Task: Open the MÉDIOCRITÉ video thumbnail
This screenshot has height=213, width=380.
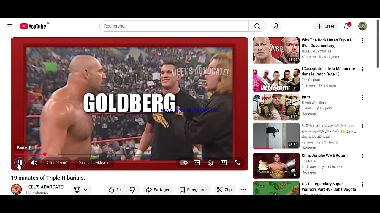Action: 276,79
